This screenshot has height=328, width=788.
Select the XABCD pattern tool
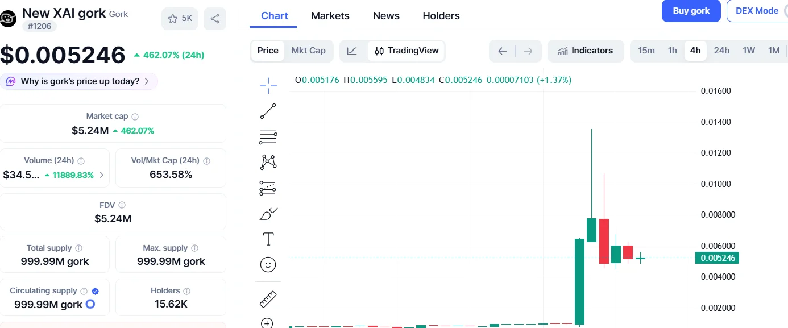pyautogui.click(x=267, y=162)
